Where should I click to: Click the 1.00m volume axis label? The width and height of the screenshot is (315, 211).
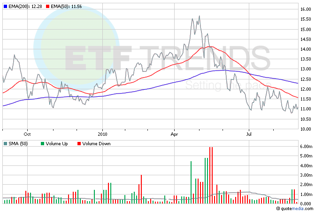point(307,195)
